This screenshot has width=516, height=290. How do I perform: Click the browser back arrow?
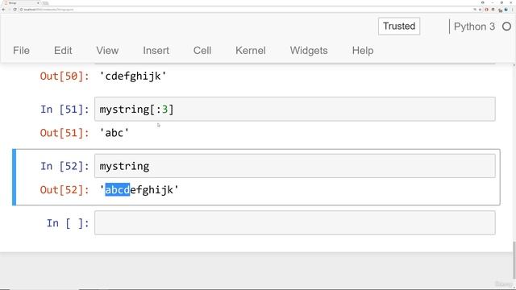pyautogui.click(x=3, y=10)
